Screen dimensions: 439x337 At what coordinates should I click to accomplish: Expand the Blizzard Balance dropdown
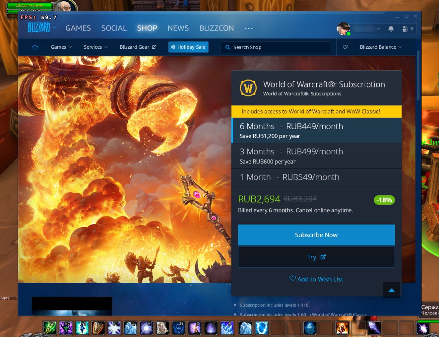click(x=381, y=47)
